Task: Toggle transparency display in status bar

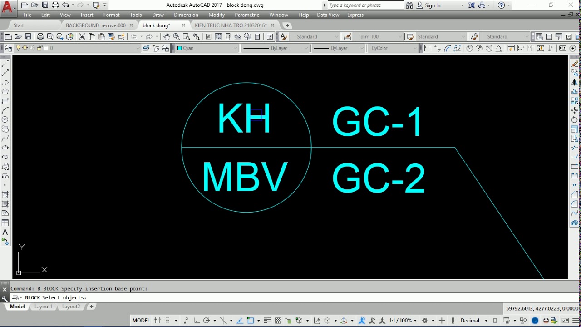Action: (278, 320)
